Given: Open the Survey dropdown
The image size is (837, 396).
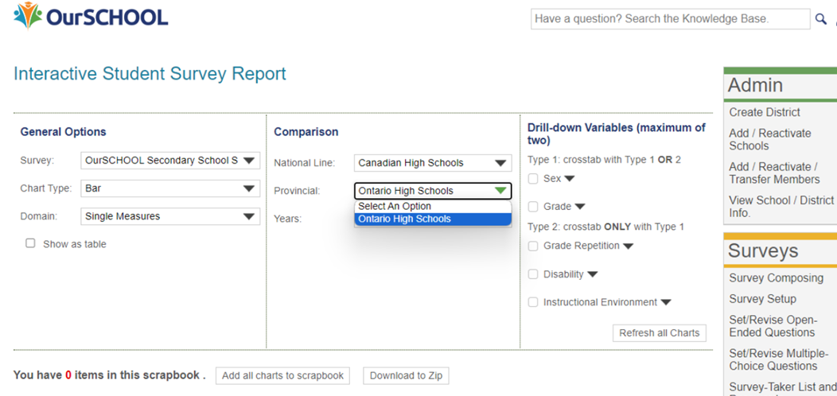Looking at the screenshot, I should [x=170, y=160].
